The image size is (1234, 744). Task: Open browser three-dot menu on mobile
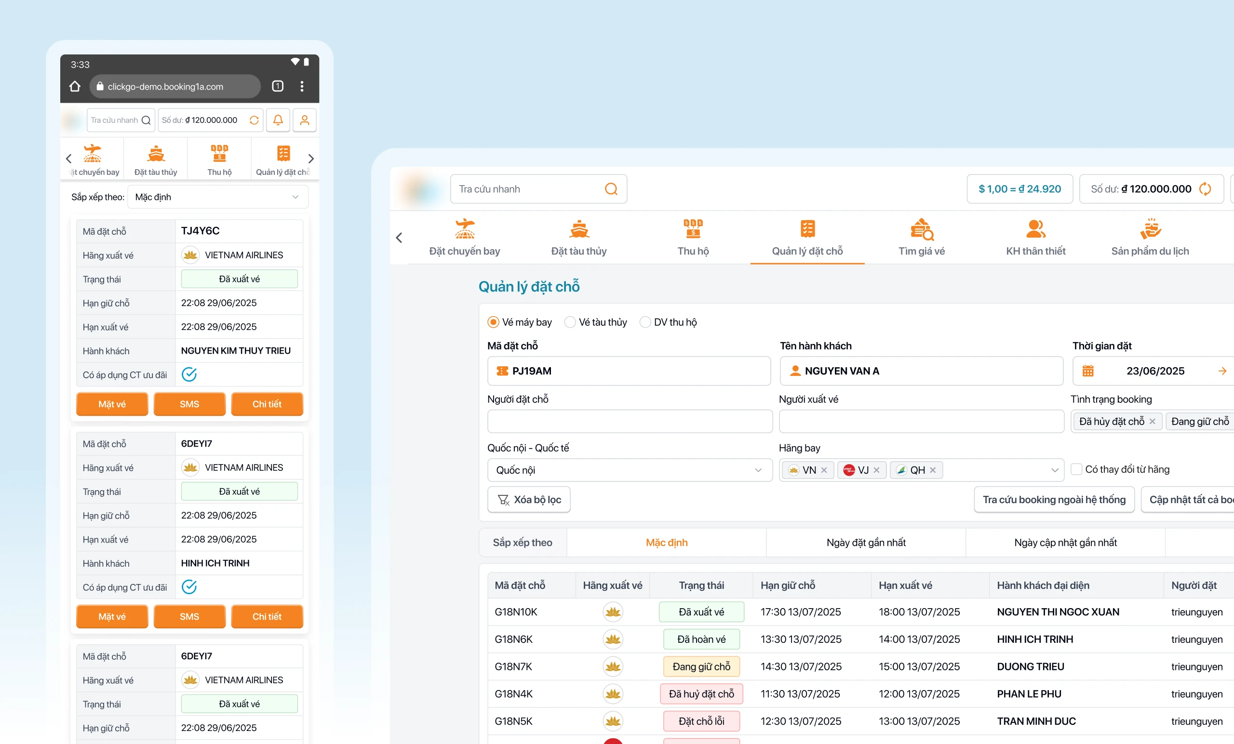(x=302, y=86)
